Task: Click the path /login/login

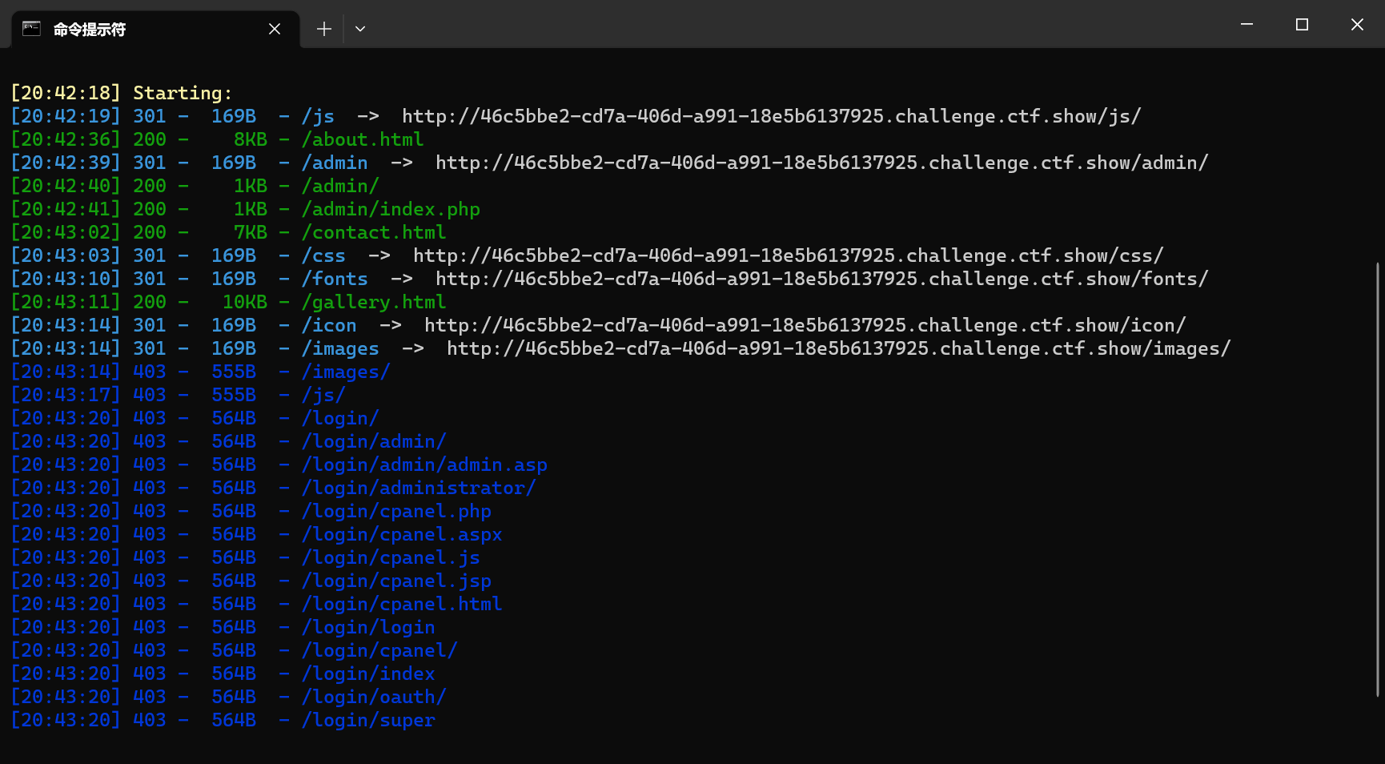Action: (368, 627)
